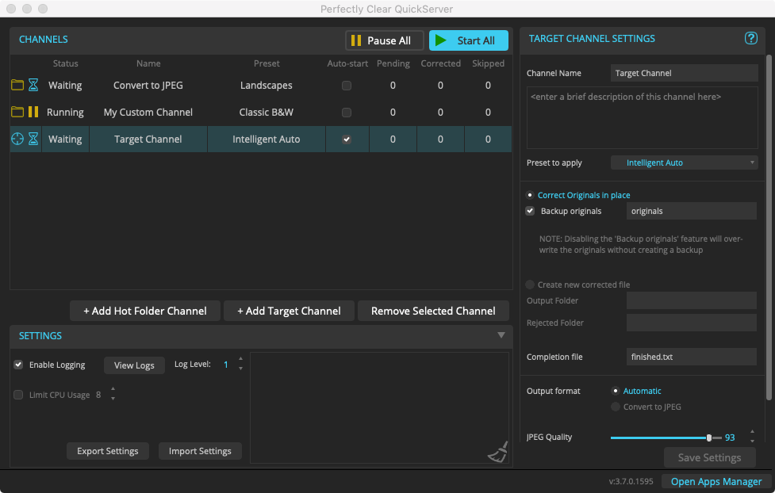Image resolution: width=775 pixels, height=493 pixels.
Task: Click the empty log output area
Action: pos(380,407)
